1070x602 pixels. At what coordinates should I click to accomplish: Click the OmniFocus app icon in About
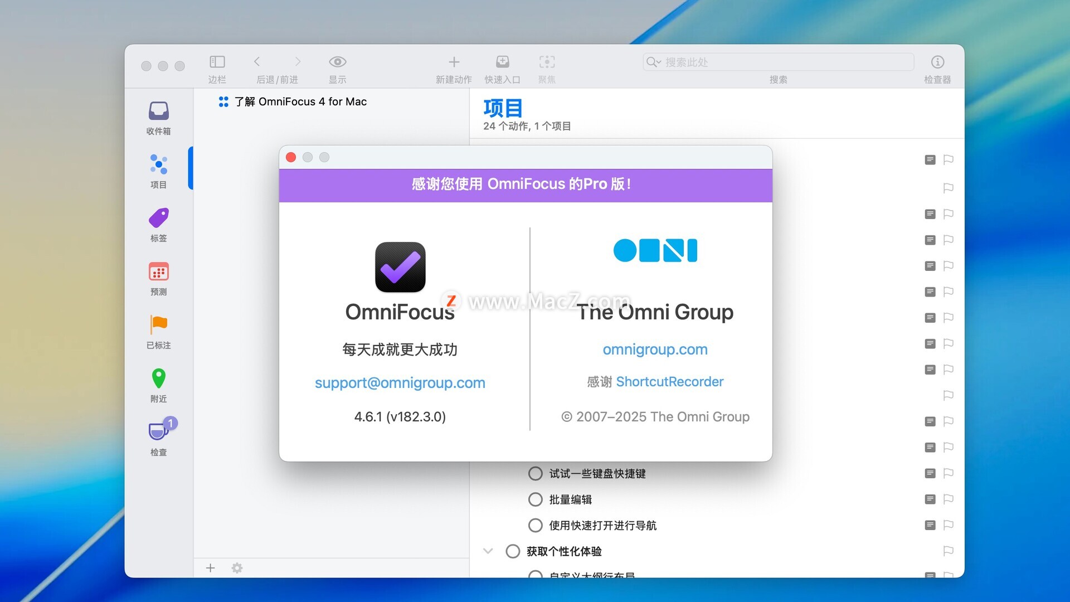[400, 267]
